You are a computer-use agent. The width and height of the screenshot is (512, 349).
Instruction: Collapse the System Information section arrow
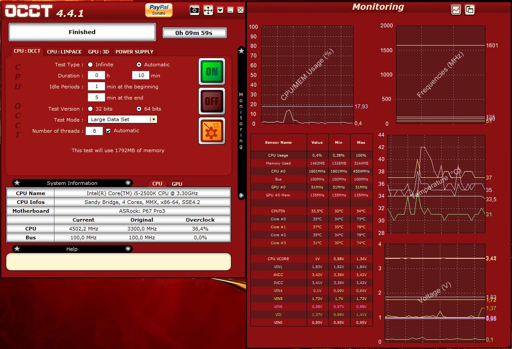click(x=128, y=183)
